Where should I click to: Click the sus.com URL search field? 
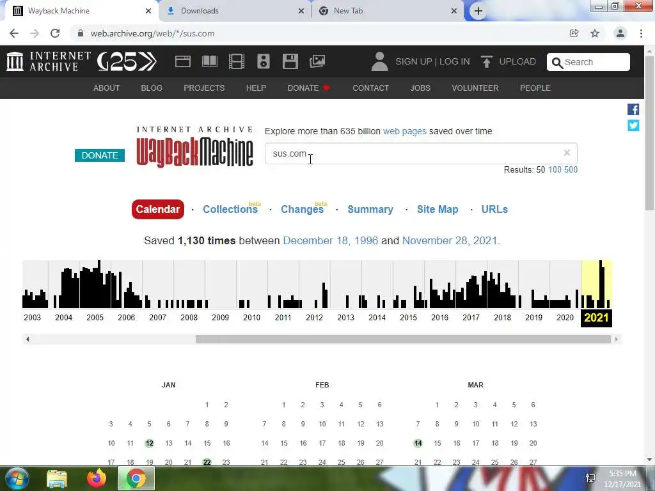pyautogui.click(x=421, y=153)
